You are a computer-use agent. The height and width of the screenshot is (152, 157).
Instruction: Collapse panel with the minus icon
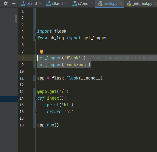14,3
